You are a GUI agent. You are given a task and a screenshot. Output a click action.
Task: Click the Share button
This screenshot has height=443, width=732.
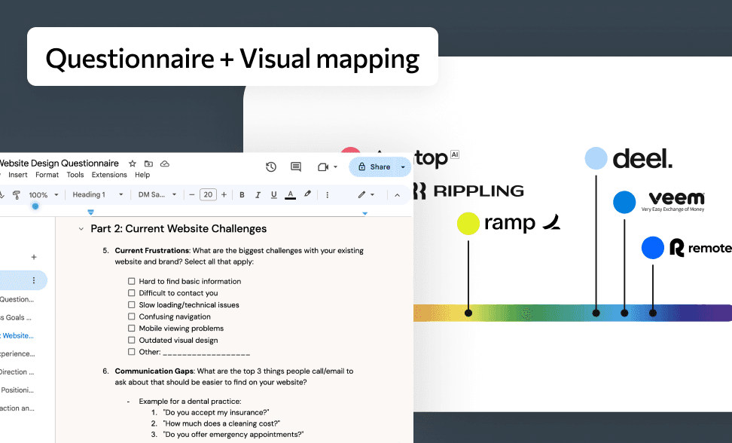[374, 167]
